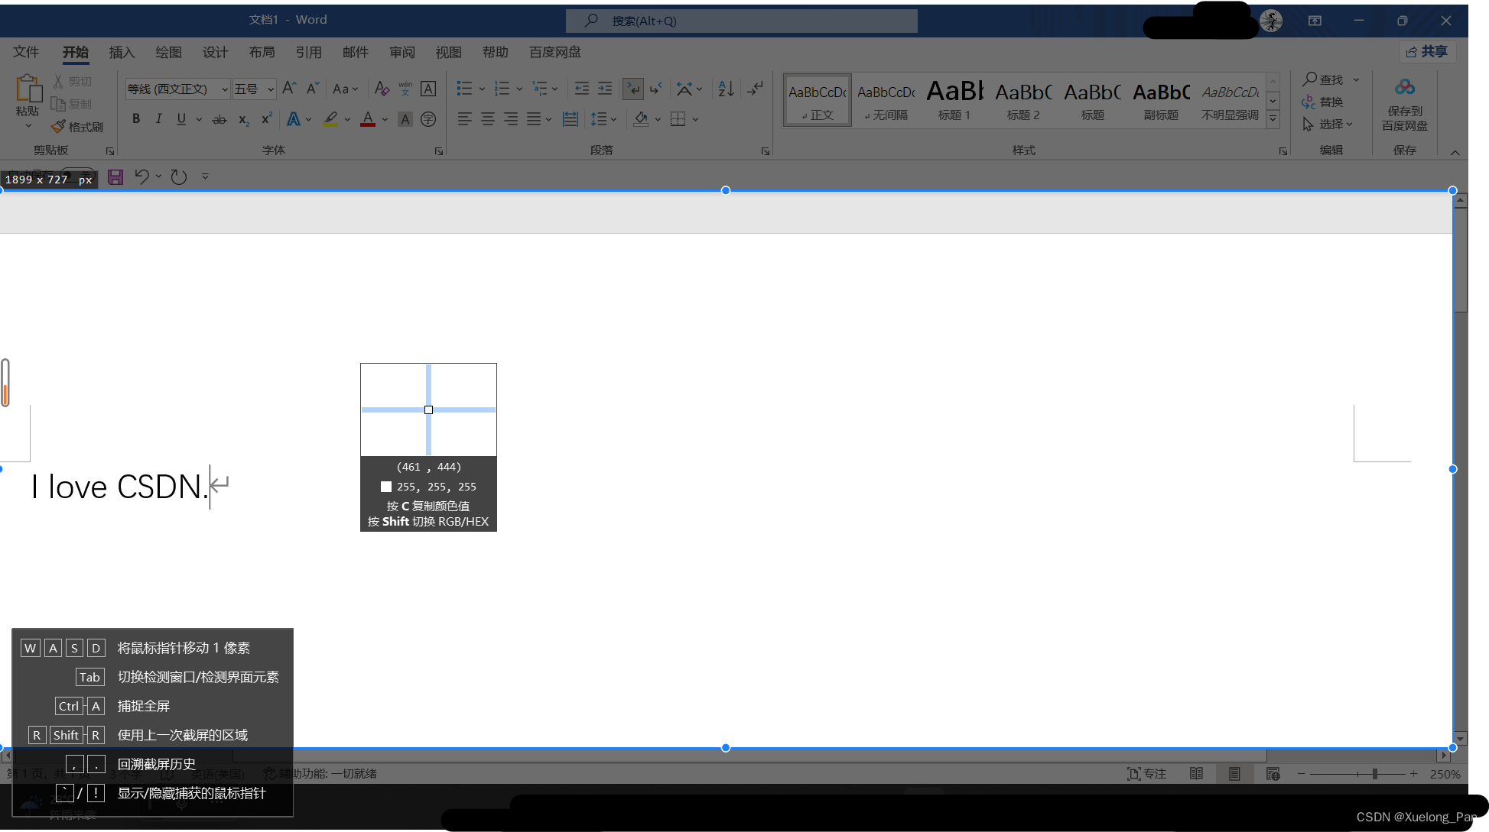Switch to the Baidu Netdisk (百度网盘) tab
The height and width of the screenshot is (832, 1489).
click(x=555, y=52)
